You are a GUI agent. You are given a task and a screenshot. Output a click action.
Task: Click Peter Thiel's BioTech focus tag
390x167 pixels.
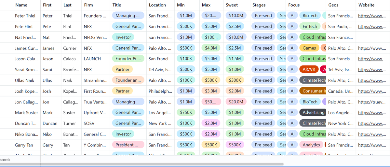pyautogui.click(x=310, y=16)
